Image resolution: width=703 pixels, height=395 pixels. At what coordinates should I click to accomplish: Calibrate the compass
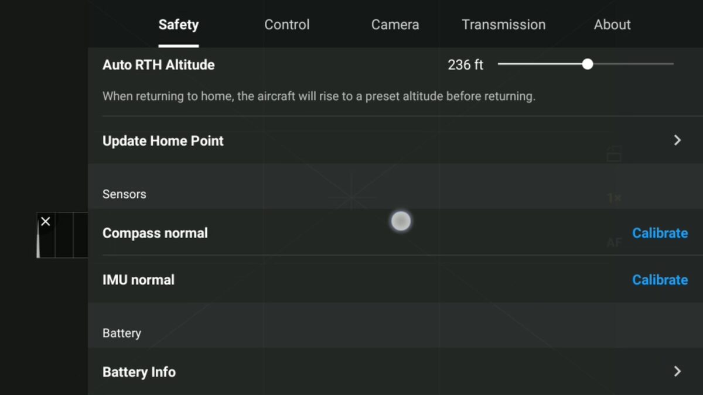660,233
